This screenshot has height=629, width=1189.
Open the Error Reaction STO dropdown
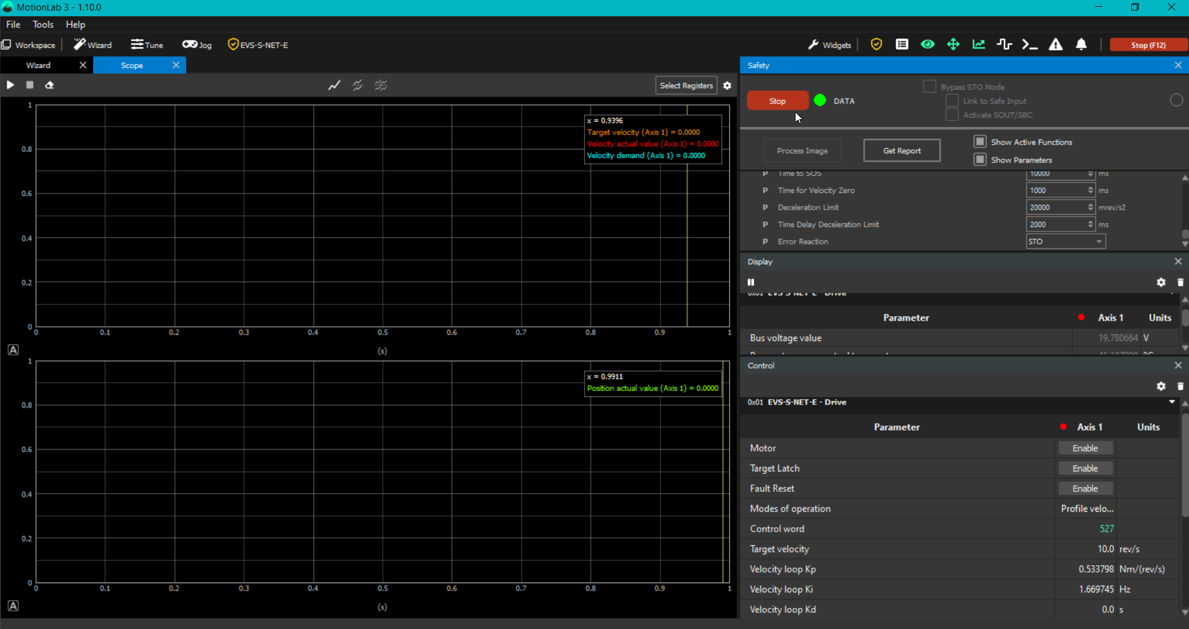point(1066,242)
